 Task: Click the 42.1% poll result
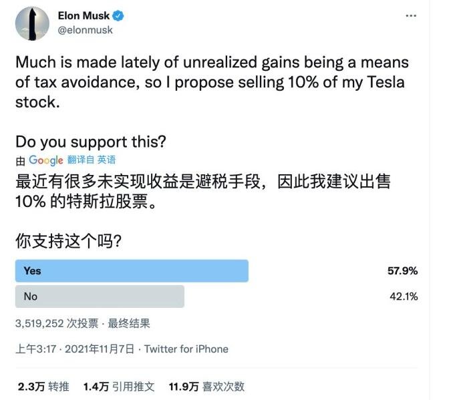pos(403,296)
